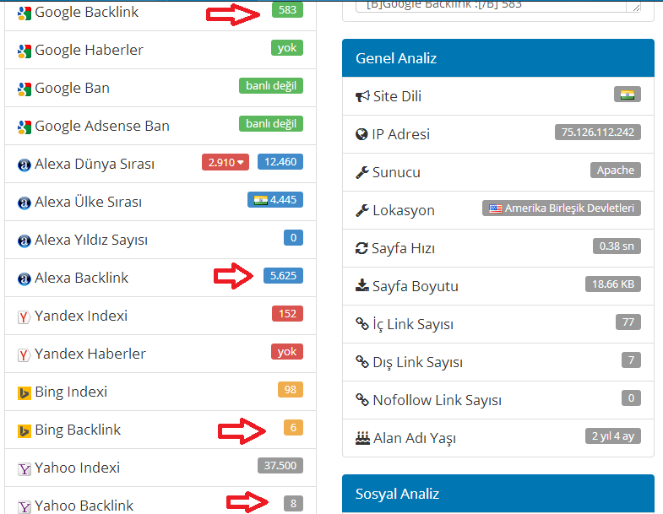Click the wrench icon next to Lokasyon

[362, 210]
